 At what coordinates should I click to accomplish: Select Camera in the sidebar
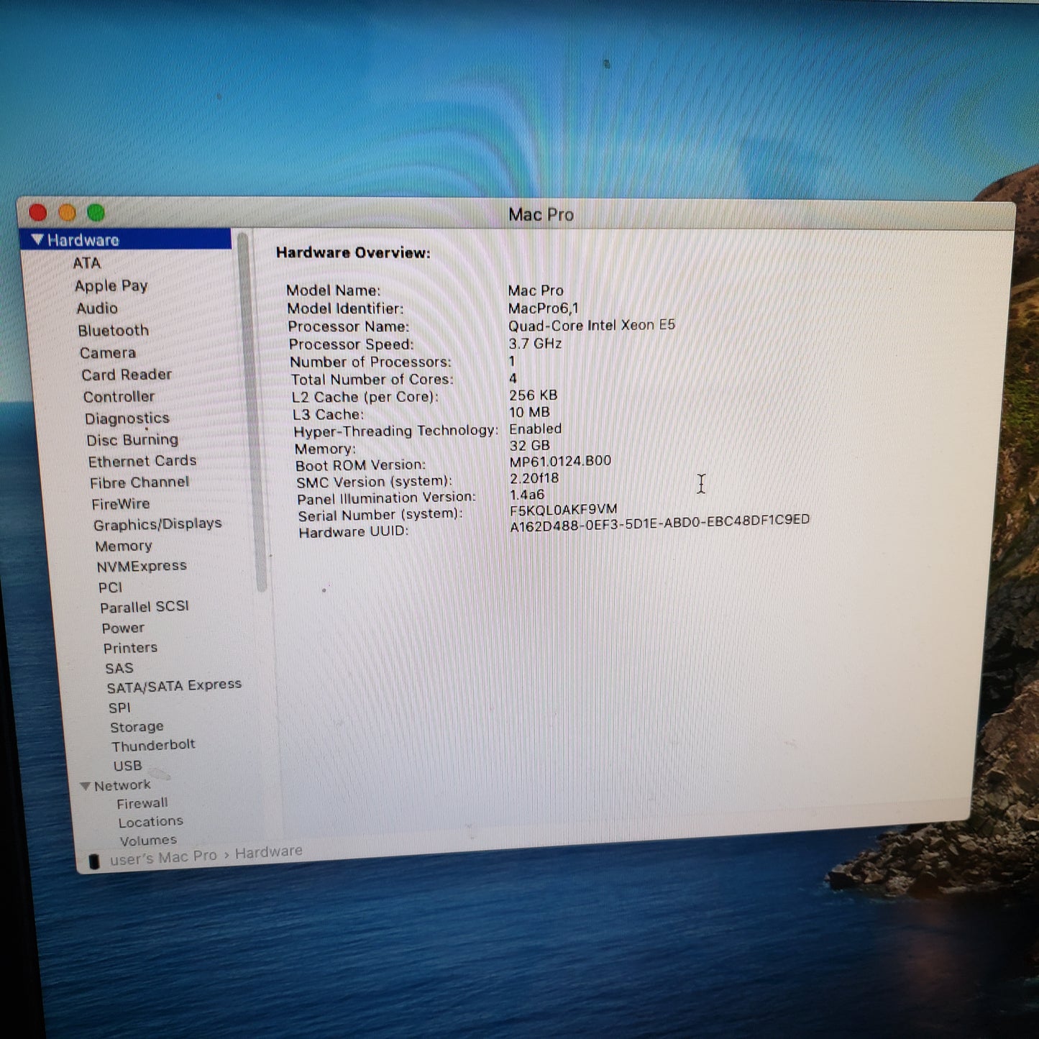(108, 353)
